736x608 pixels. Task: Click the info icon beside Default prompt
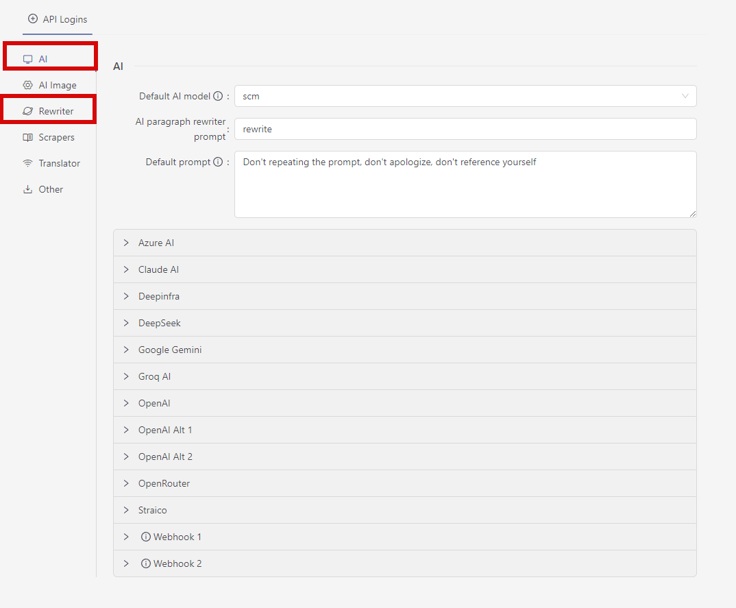click(x=218, y=162)
